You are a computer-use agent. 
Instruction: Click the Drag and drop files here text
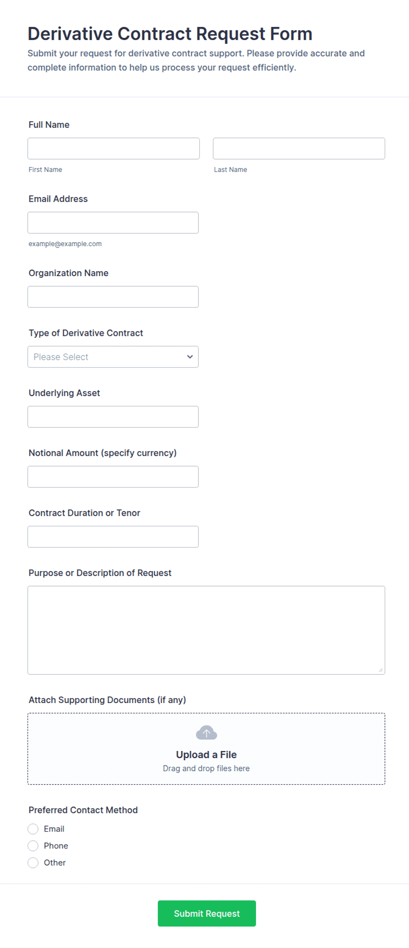pos(206,768)
